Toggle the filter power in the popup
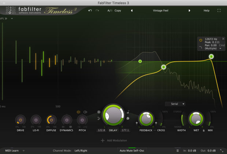This screenshot has height=154, width=227. [201, 40]
